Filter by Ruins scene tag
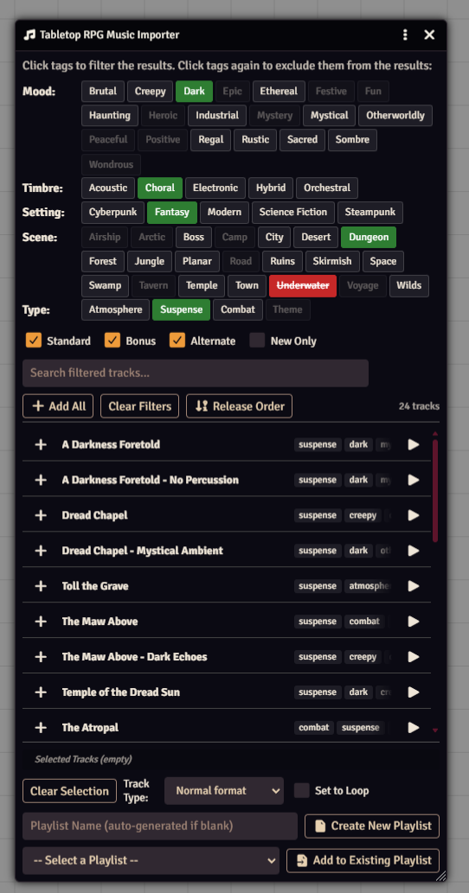 pyautogui.click(x=283, y=261)
